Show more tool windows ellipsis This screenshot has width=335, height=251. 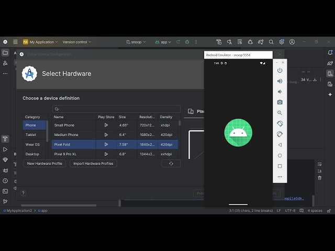coord(5,73)
